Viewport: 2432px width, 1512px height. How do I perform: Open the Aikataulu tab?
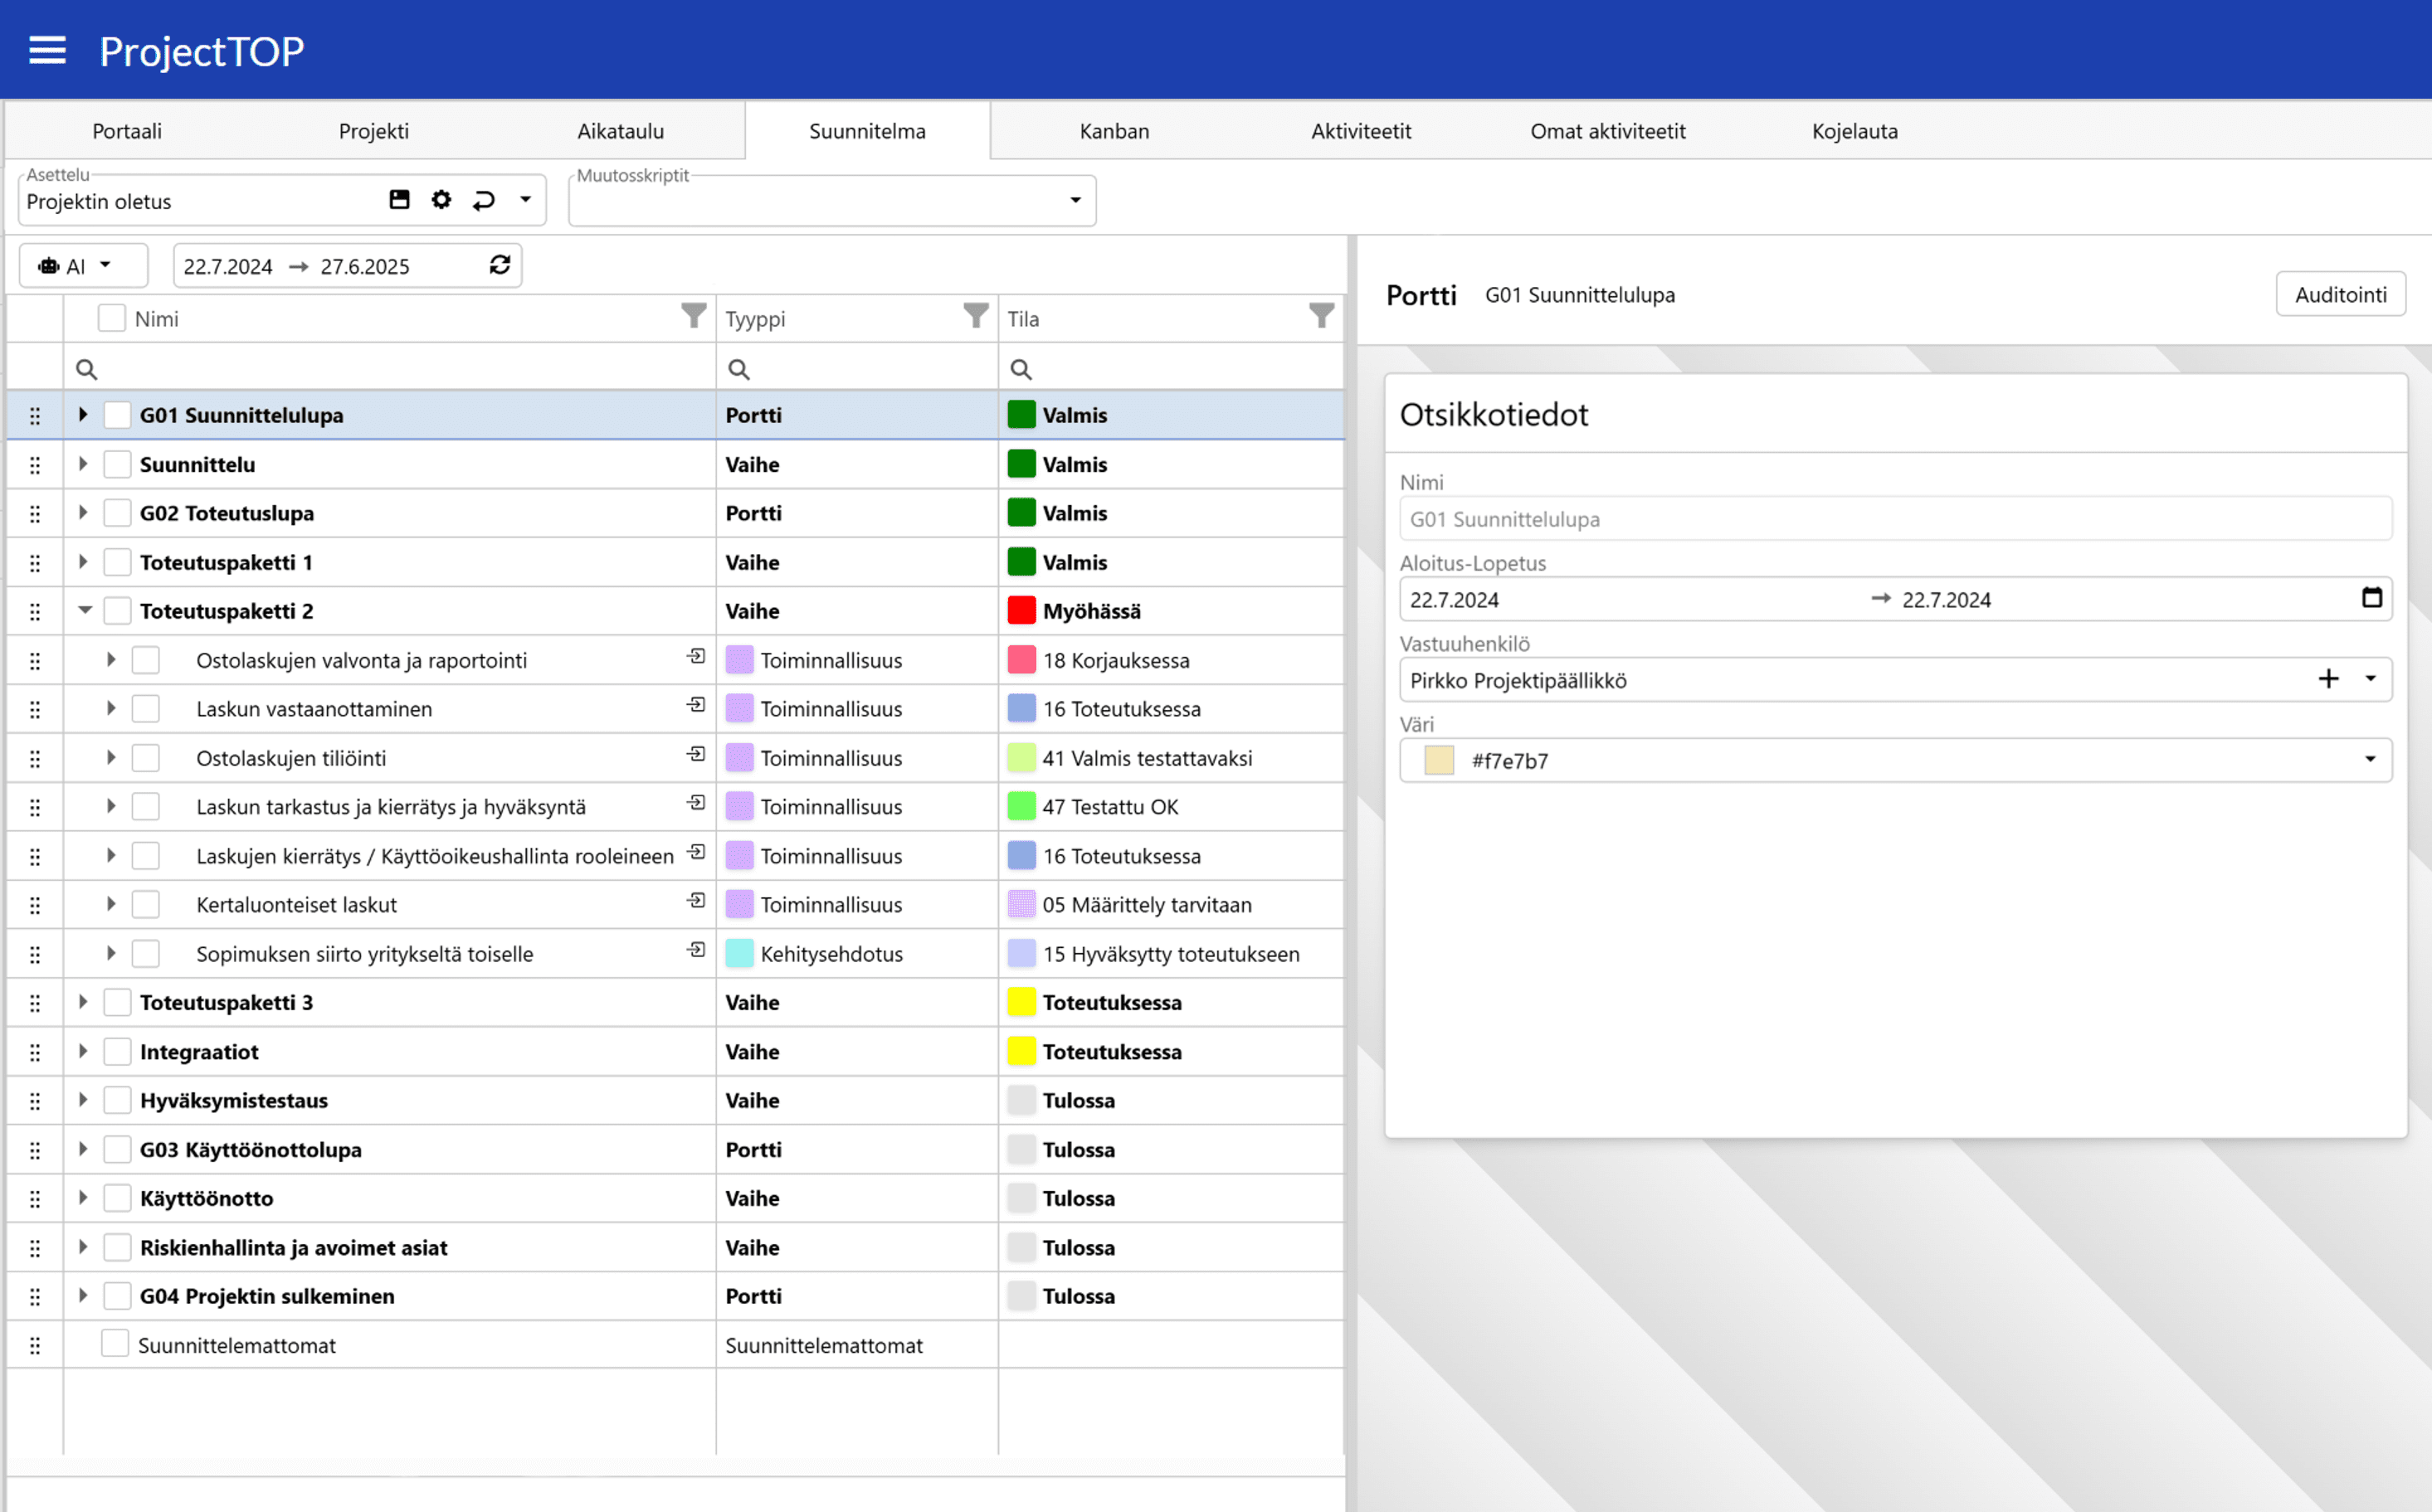point(621,131)
